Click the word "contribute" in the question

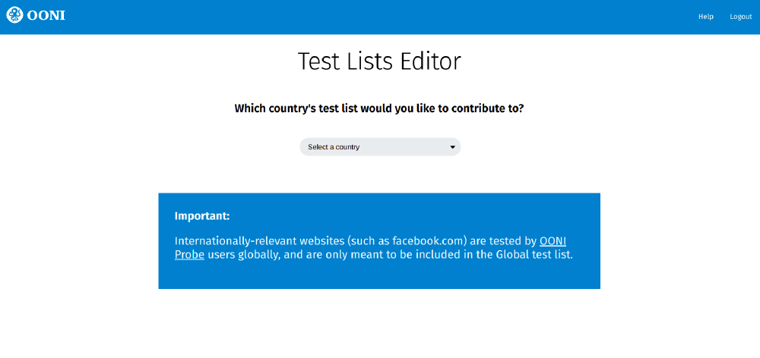point(479,108)
